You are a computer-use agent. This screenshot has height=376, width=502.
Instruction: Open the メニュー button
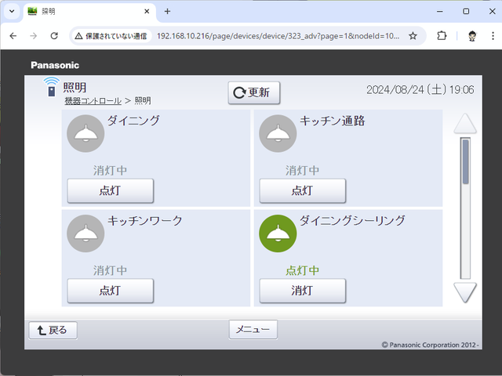[x=253, y=329]
